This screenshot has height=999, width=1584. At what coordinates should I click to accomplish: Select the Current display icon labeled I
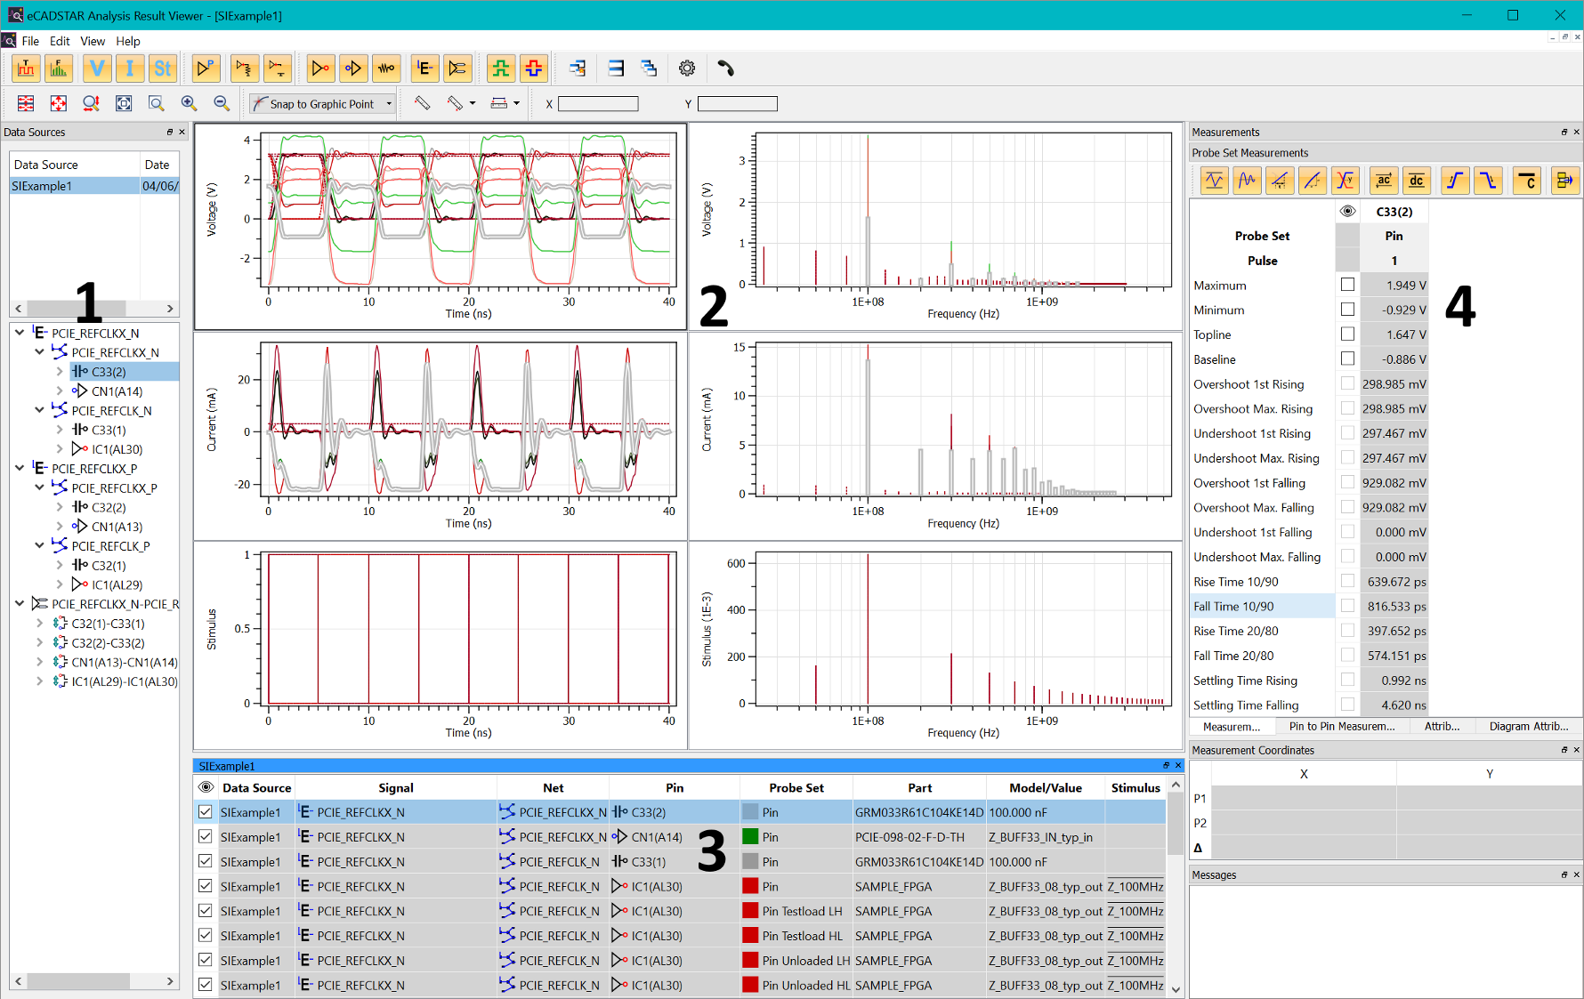tap(130, 68)
